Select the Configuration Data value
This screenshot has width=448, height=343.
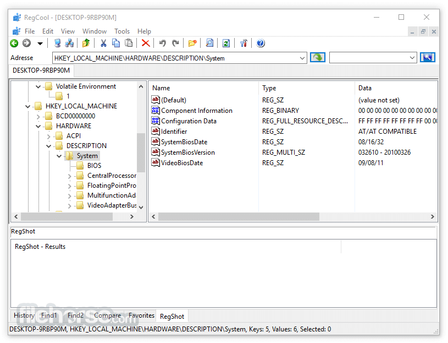click(189, 121)
